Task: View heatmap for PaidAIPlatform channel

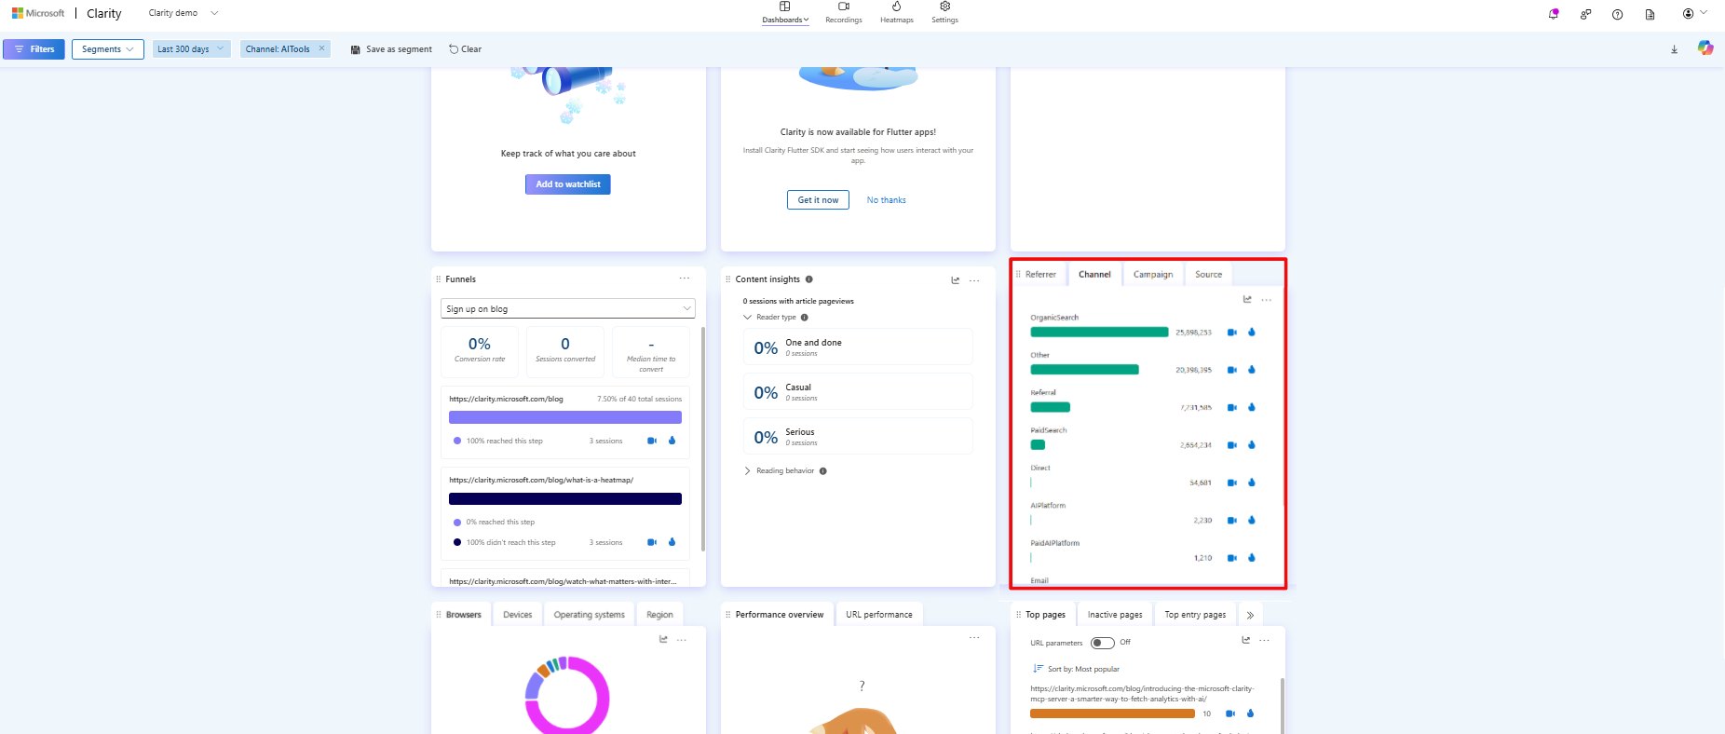Action: 1252,558
